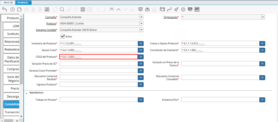Click the Variación Precio de OC field
The image size is (278, 122).
[98, 64]
